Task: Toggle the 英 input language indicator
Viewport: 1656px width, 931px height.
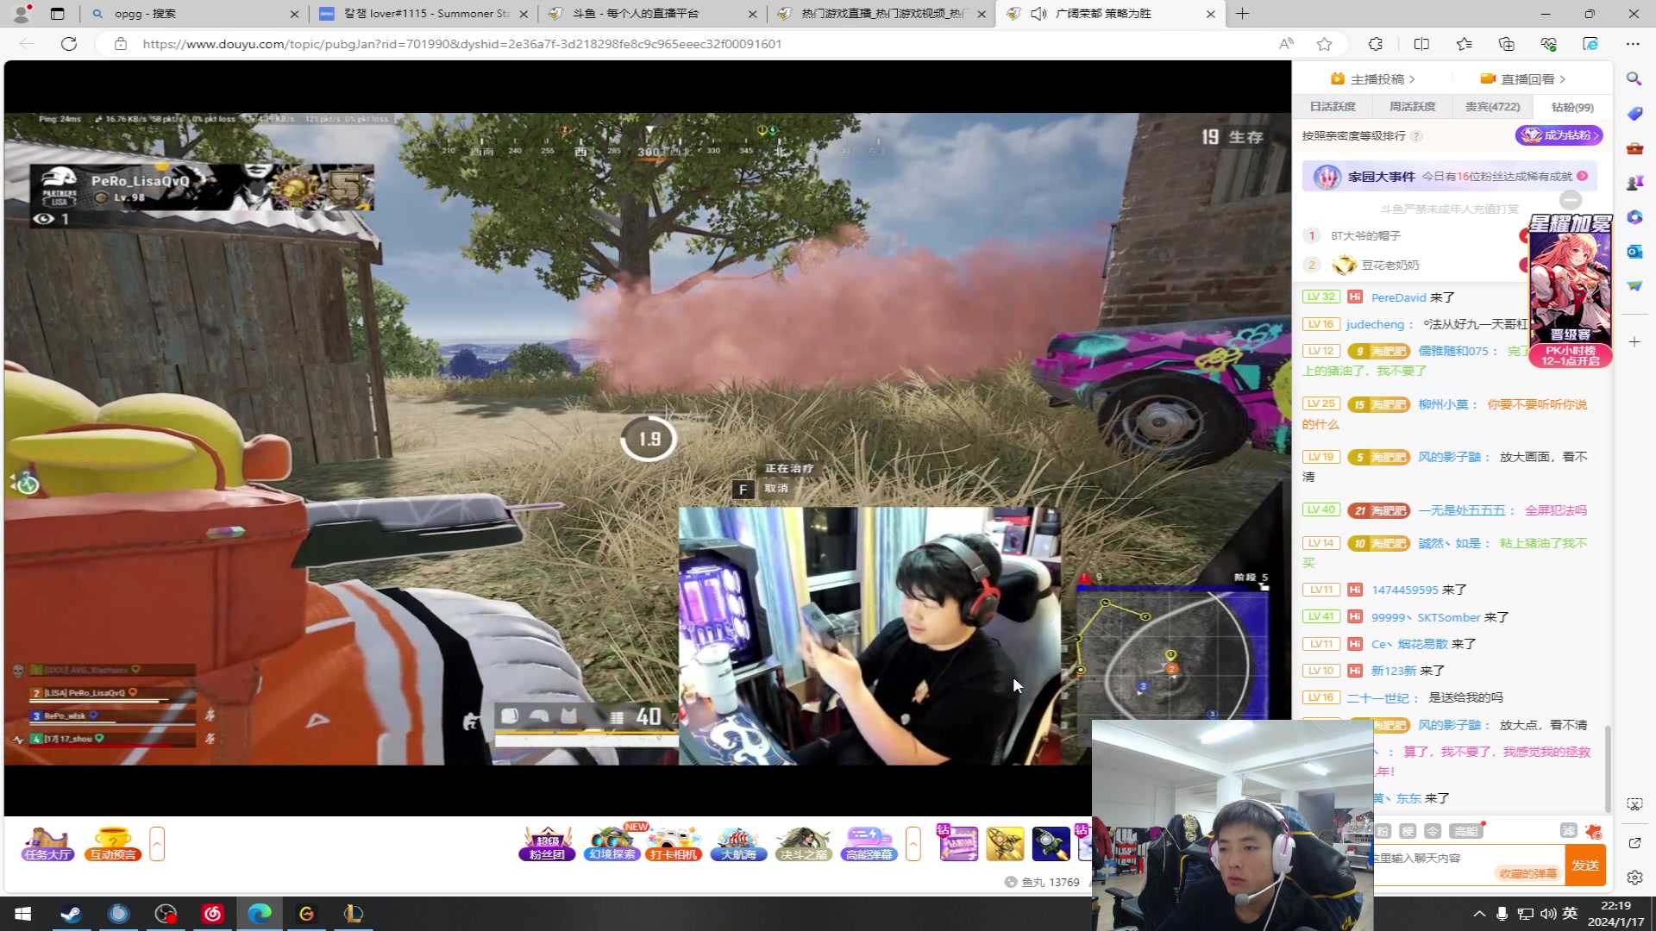Action: coord(1570,914)
